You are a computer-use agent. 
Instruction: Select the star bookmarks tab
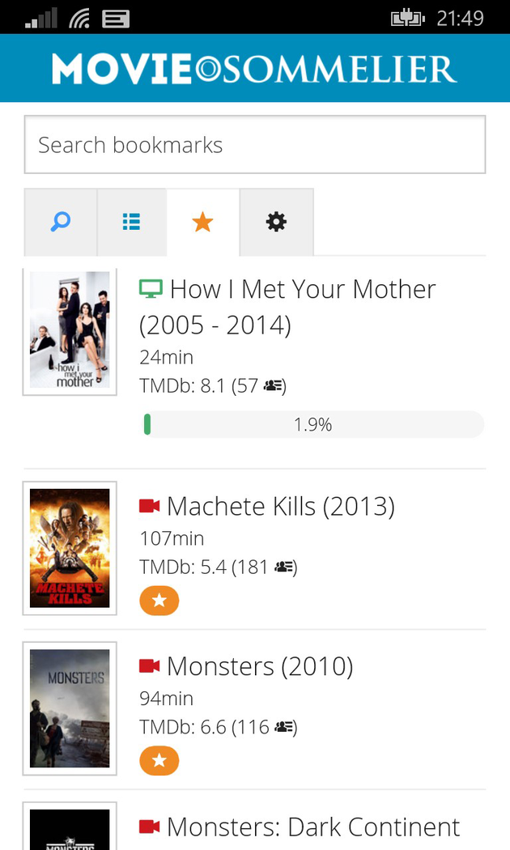[202, 222]
